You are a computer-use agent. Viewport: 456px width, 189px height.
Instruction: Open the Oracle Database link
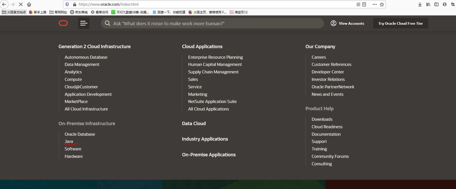80,134
